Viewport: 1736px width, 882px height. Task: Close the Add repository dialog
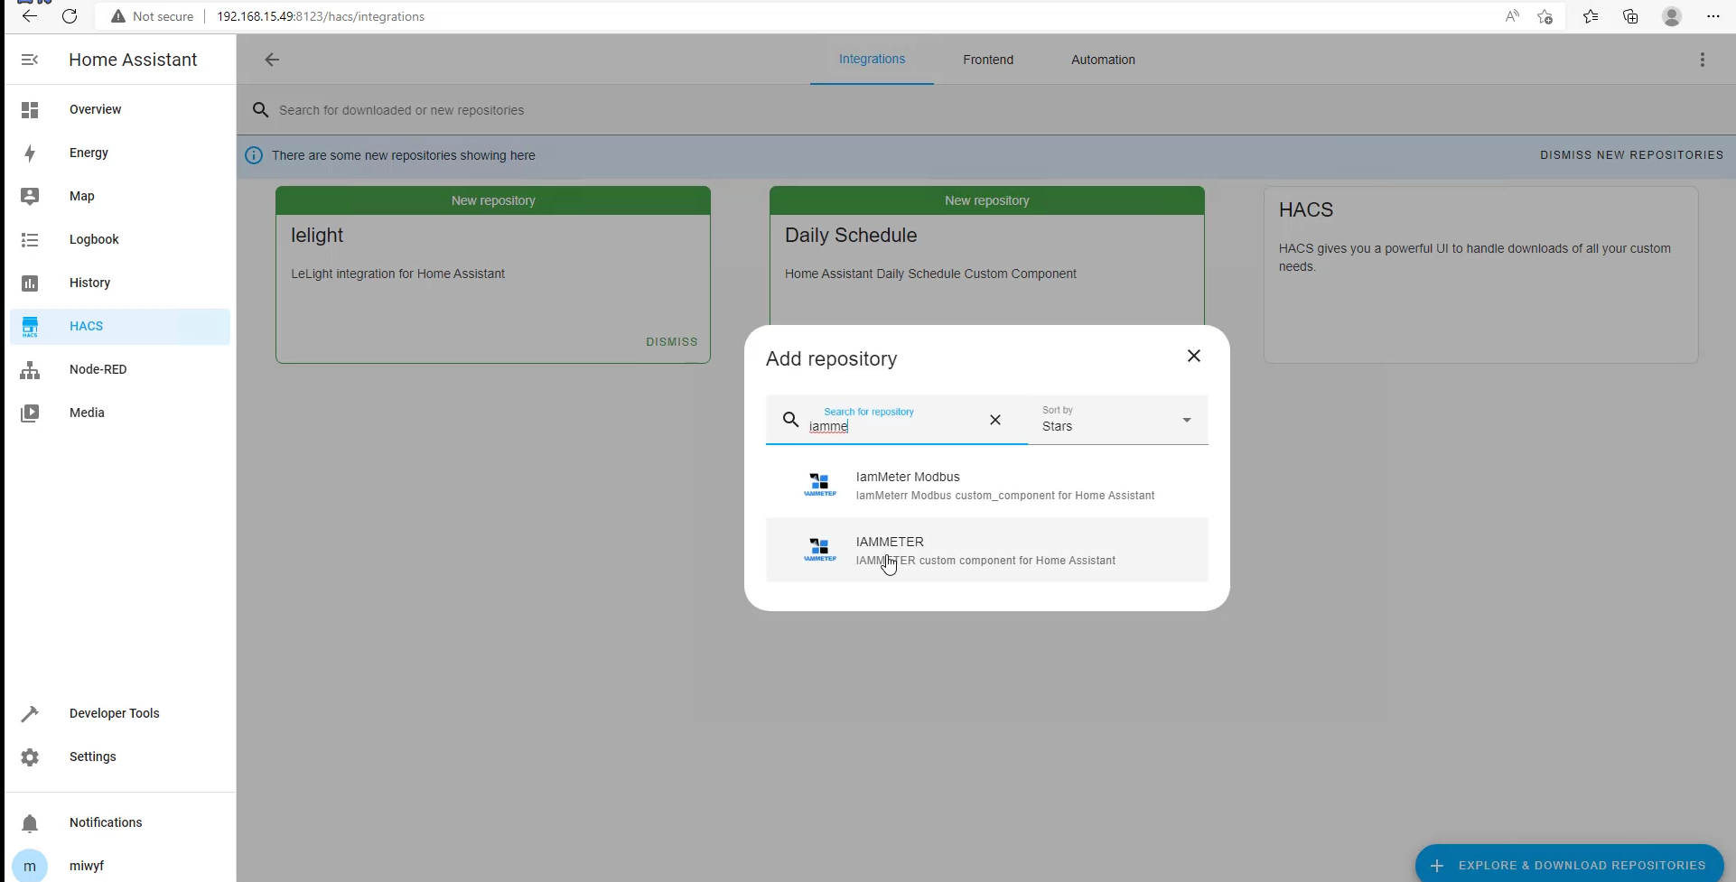(x=1193, y=356)
